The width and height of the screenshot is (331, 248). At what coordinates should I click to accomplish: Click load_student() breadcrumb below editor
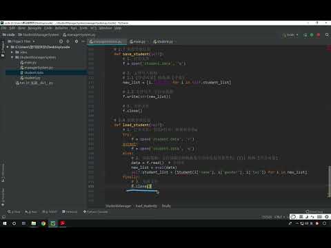[x=146, y=206]
